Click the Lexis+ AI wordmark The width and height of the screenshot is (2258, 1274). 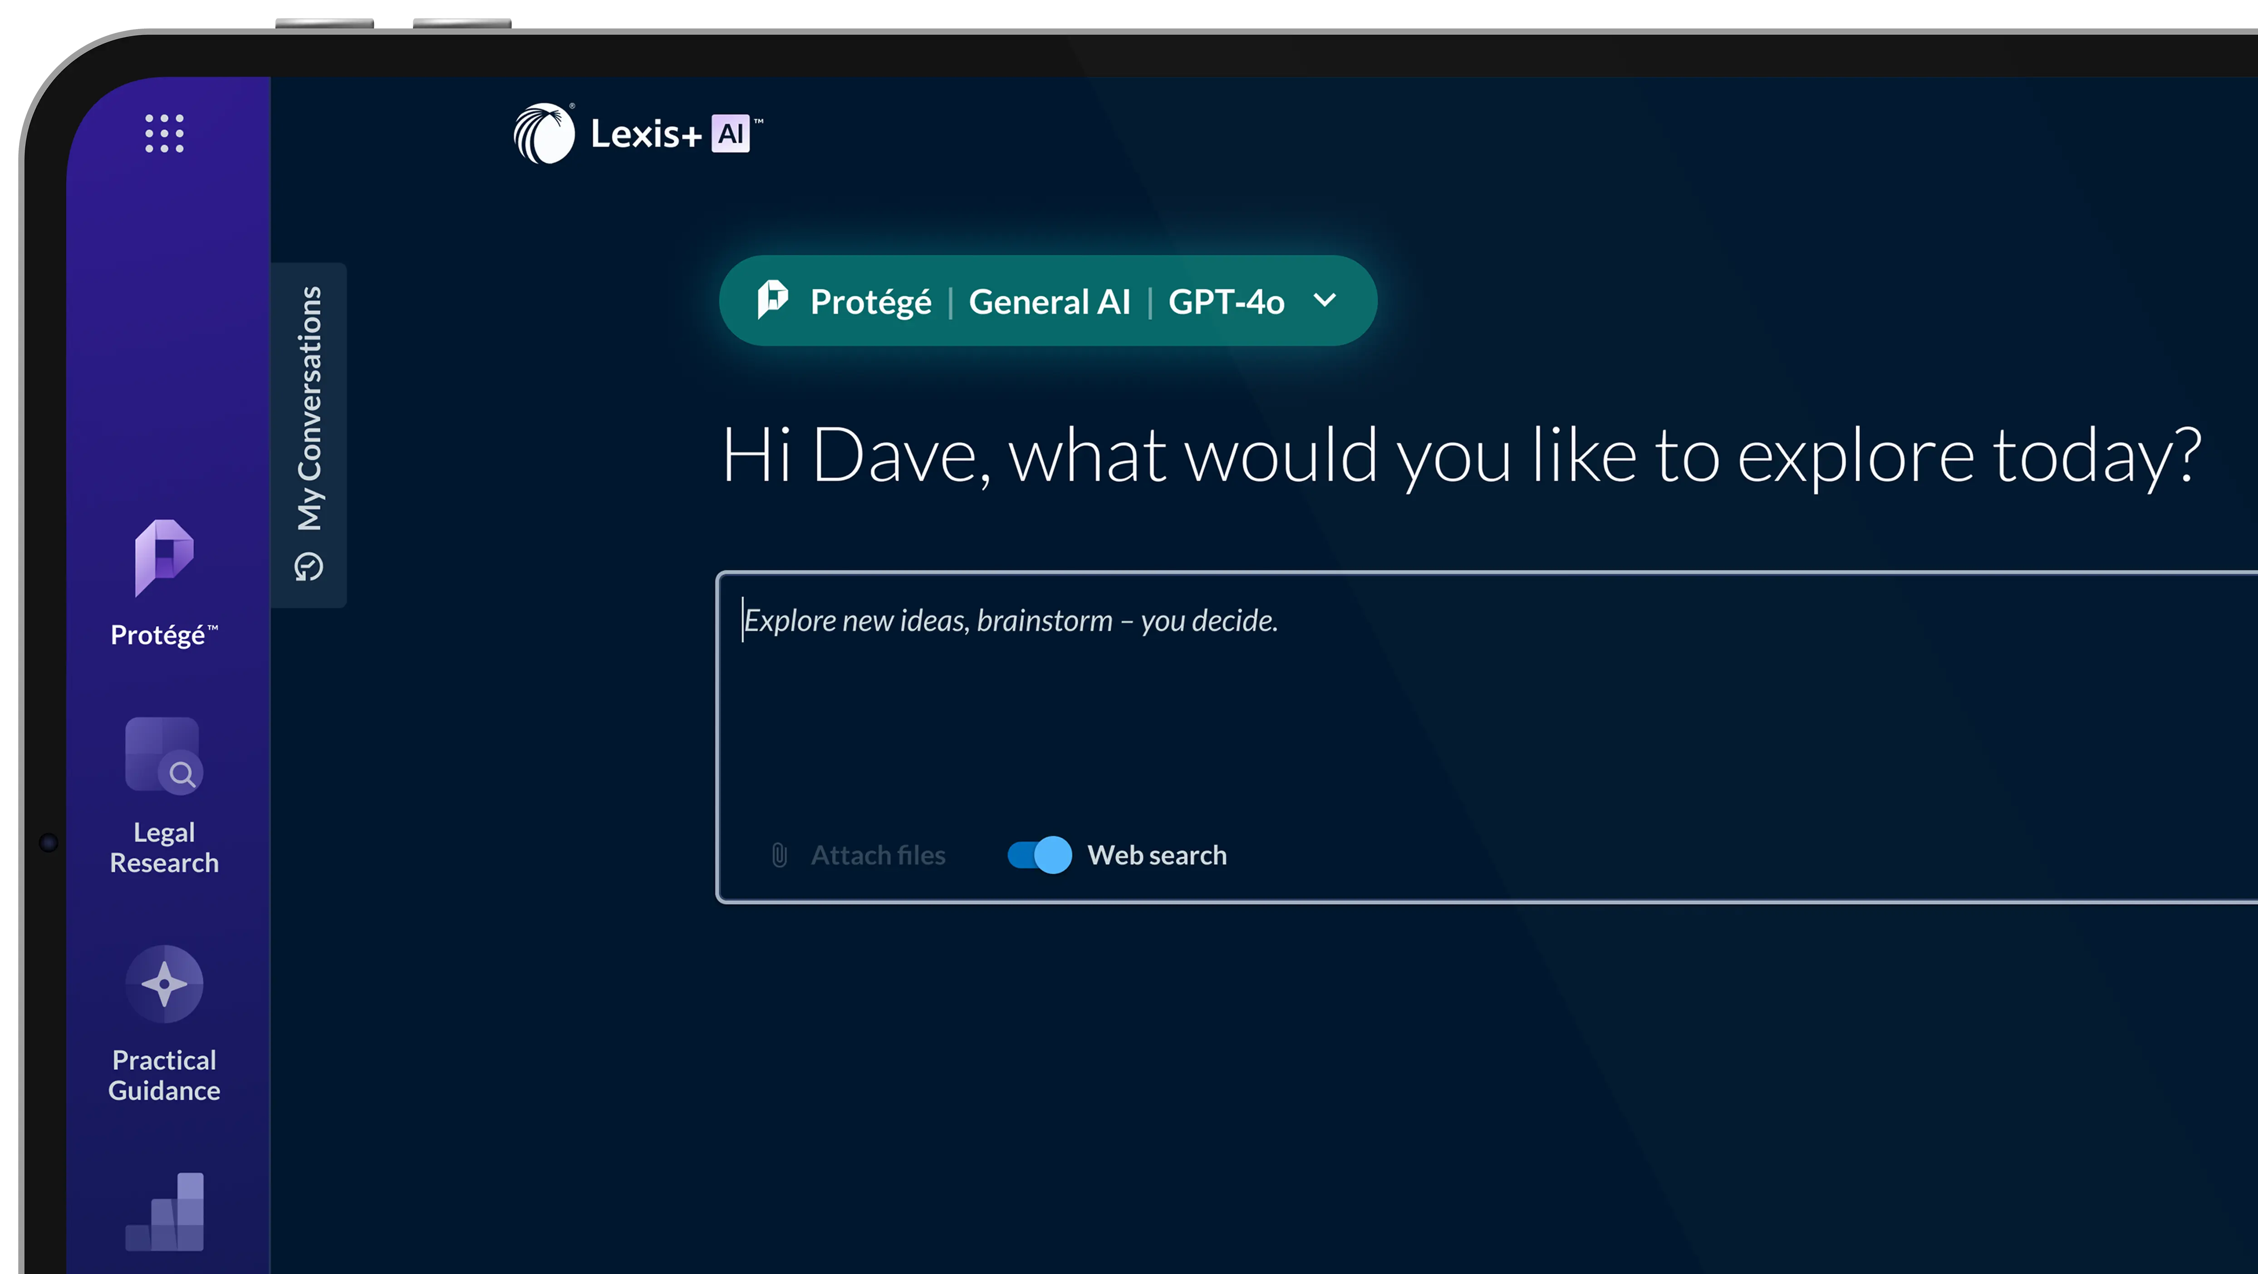click(x=671, y=134)
